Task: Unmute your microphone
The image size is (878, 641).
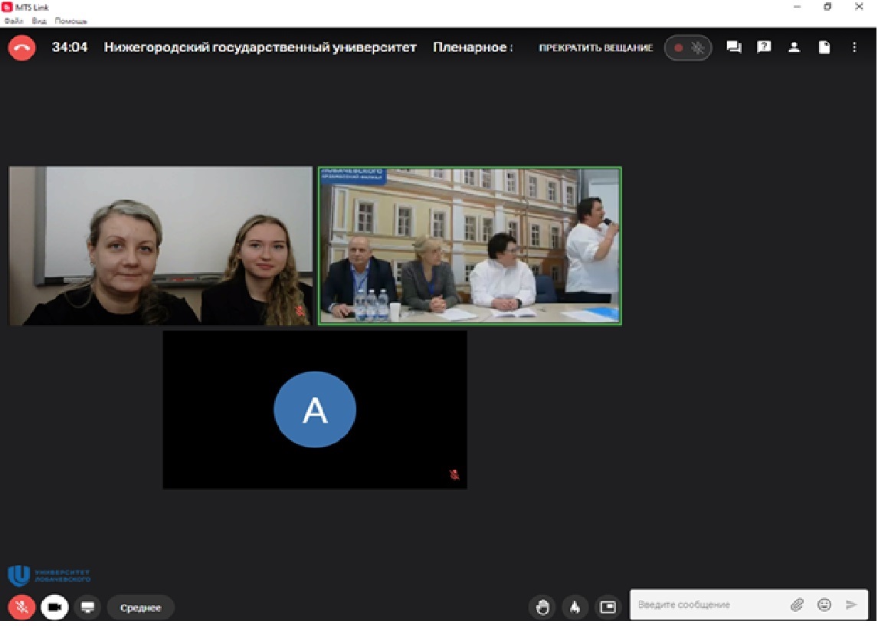Action: click(21, 606)
